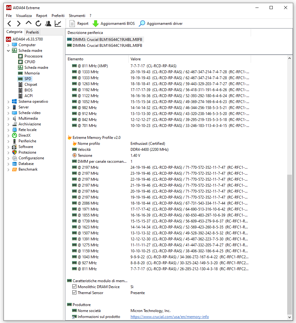Select the Software item in the tree
Image resolution: width=296 pixels, height=323 pixels.
pyautogui.click(x=26, y=147)
